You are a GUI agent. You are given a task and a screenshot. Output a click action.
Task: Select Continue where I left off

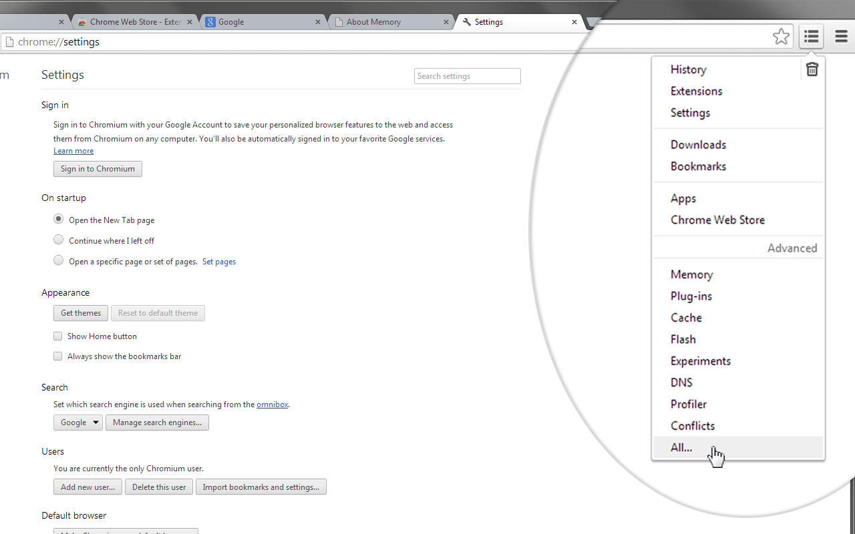click(59, 240)
